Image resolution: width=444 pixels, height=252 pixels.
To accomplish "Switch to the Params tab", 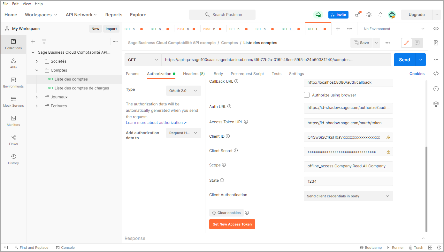I will tap(133, 74).
